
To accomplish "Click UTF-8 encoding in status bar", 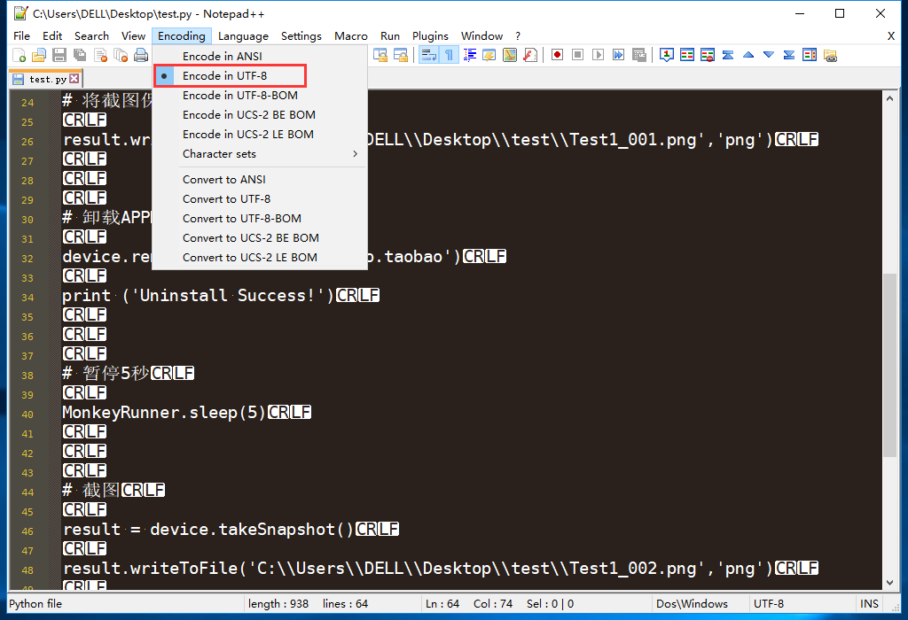I will point(769,604).
